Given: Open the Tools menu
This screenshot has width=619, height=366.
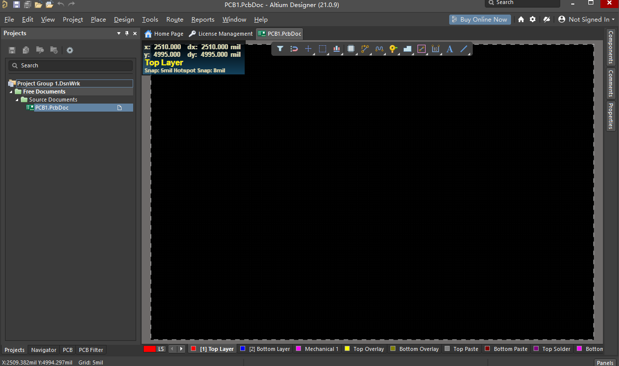Looking at the screenshot, I should [x=150, y=19].
